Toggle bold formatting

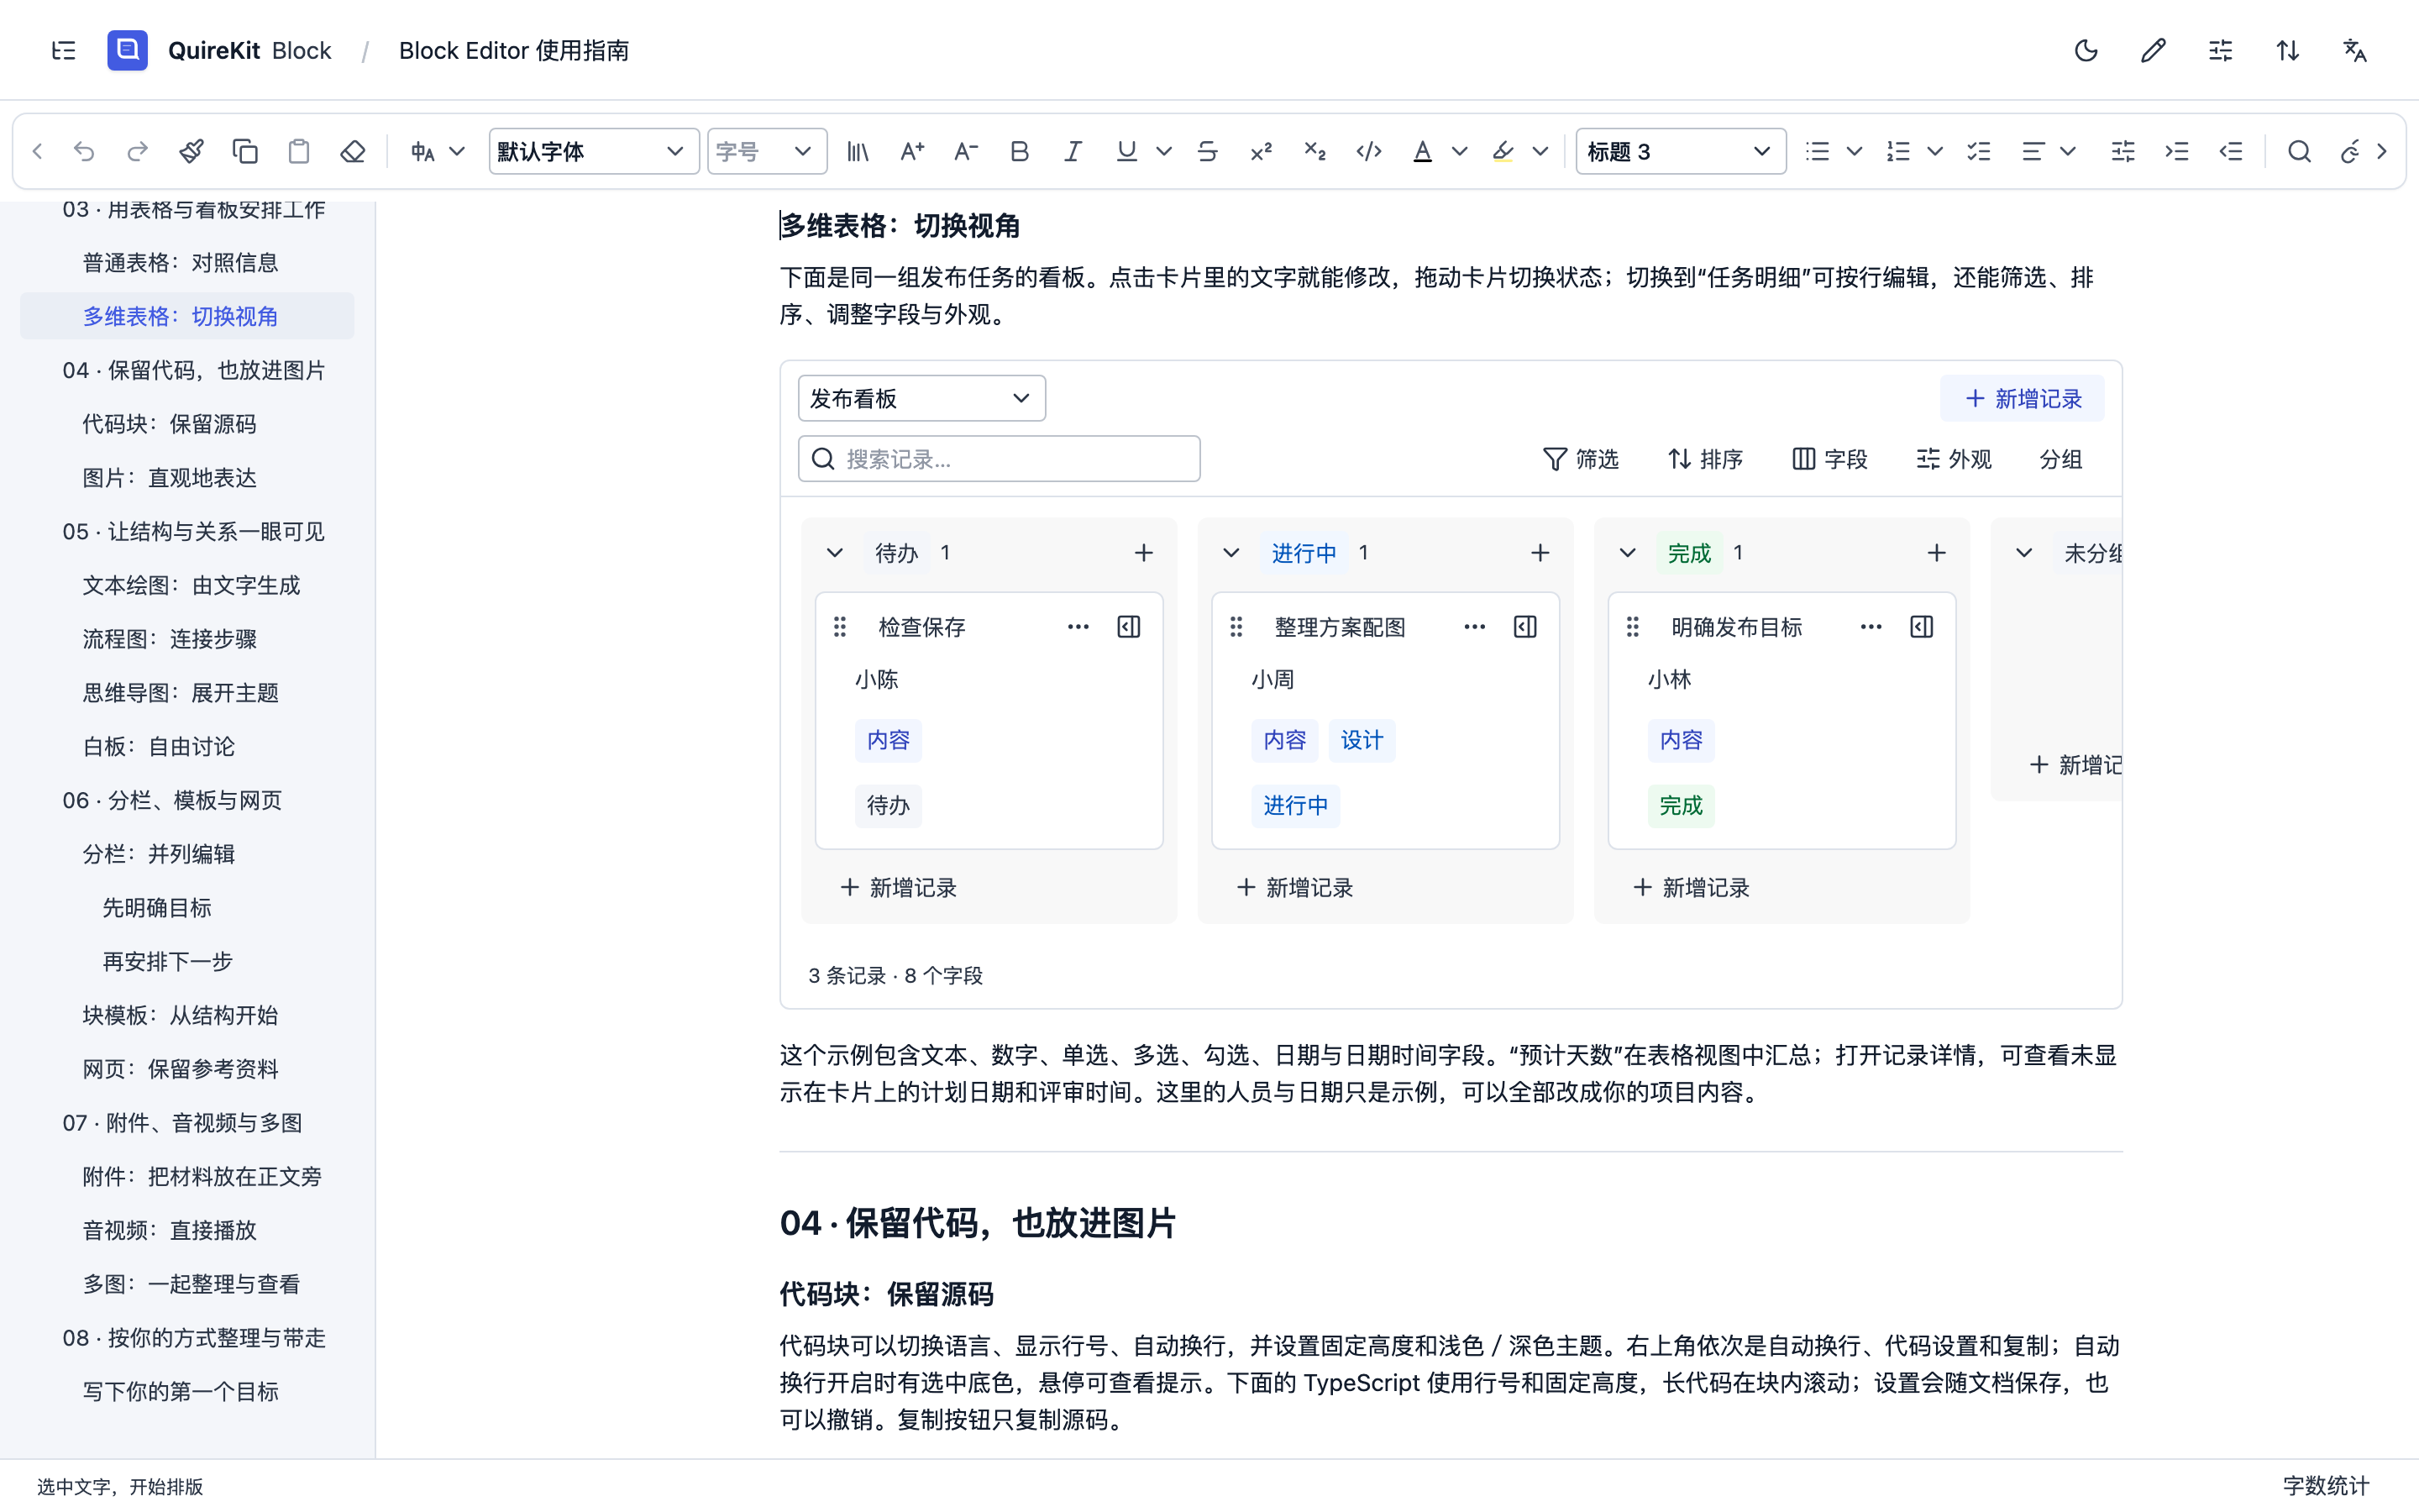click(1020, 151)
